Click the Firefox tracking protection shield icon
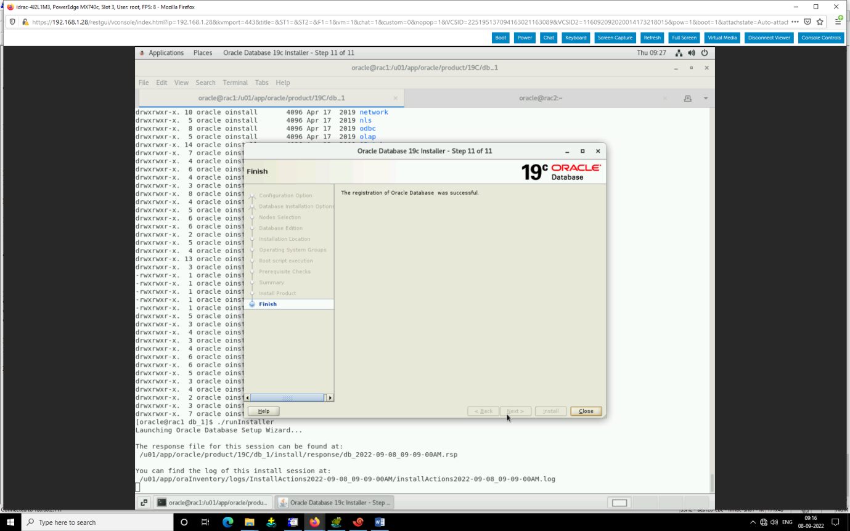850x531 pixels. tap(13, 22)
